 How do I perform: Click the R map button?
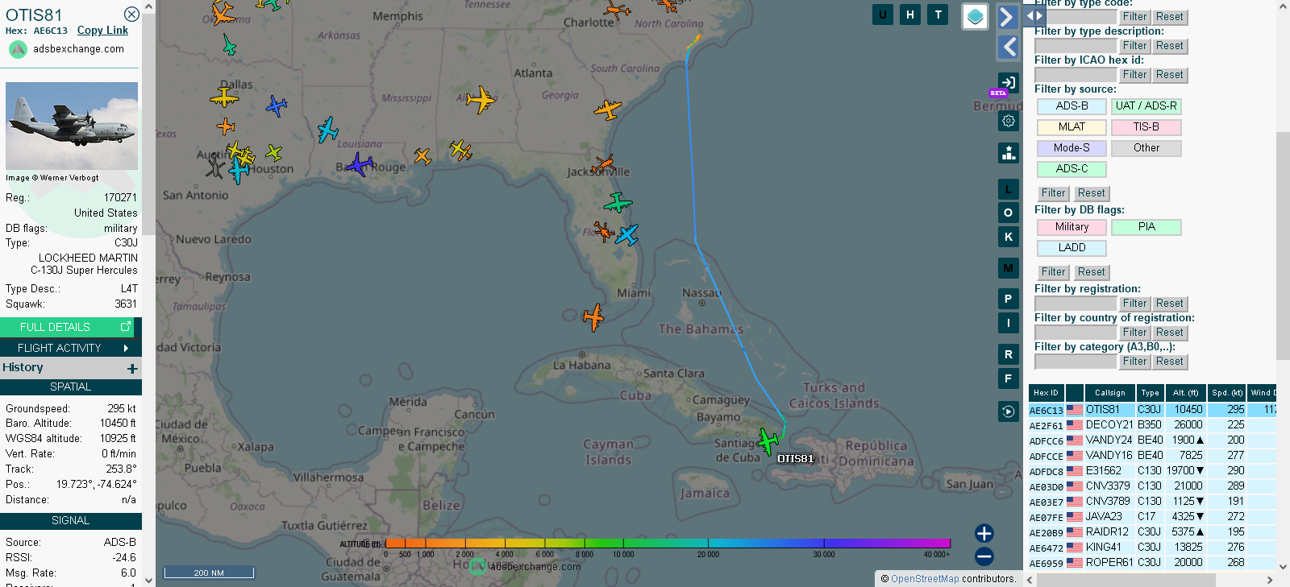1009,354
